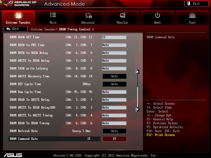This screenshot has height=158, width=211.
Task: Open the Extreme Tweaker tab
Action: (18, 18)
